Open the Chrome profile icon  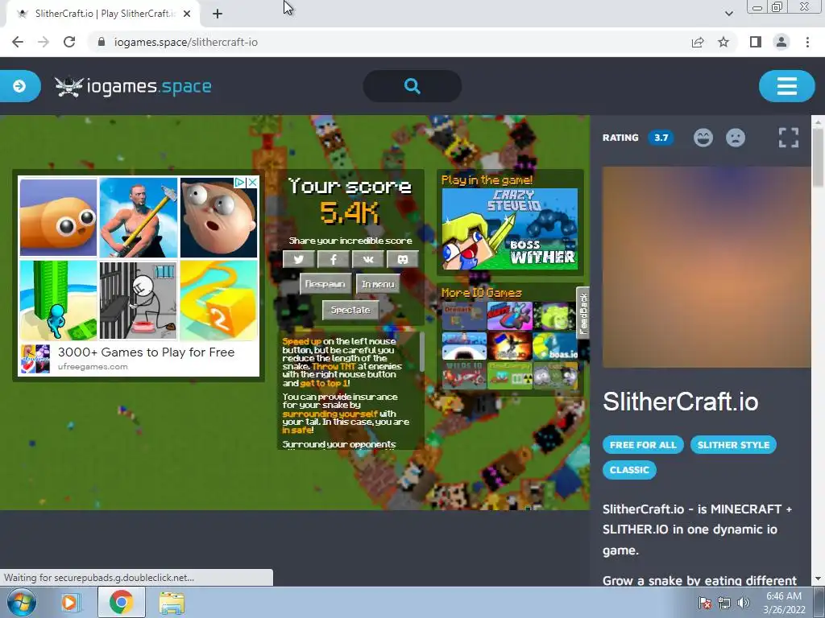coord(781,42)
